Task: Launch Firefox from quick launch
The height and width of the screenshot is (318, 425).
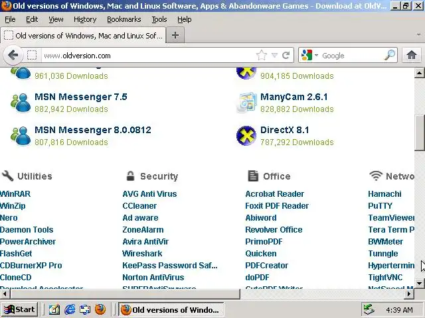Action: point(100,309)
